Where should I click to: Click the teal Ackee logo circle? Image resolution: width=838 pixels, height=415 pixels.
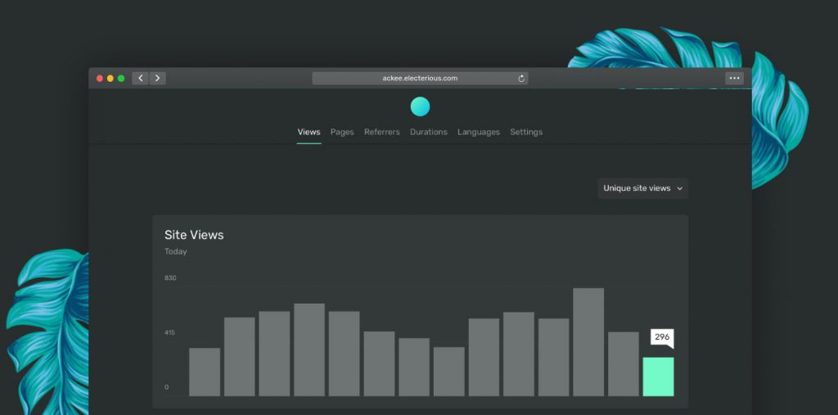coord(420,106)
